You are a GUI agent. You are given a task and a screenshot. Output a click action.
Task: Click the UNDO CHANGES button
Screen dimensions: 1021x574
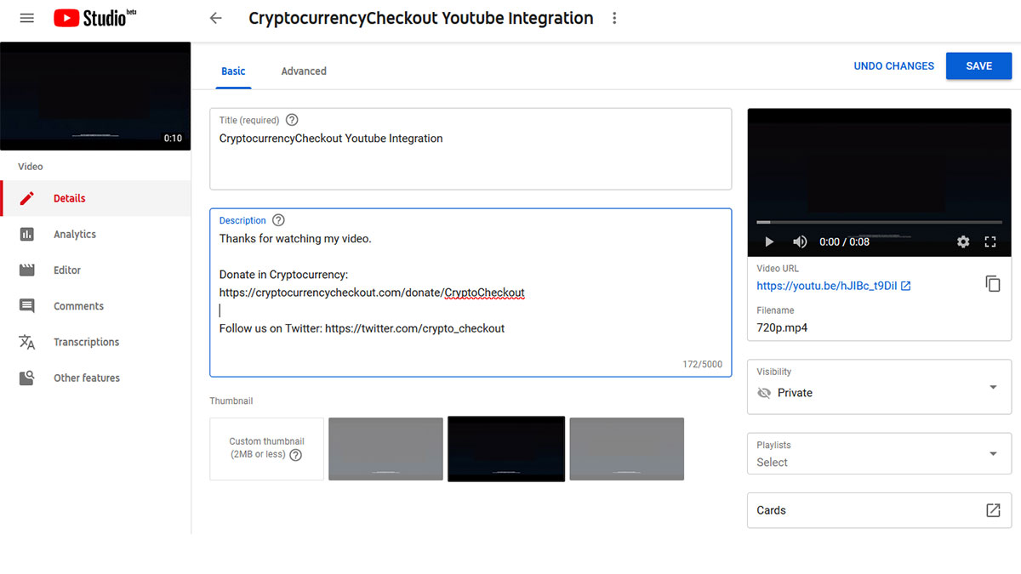tap(894, 66)
